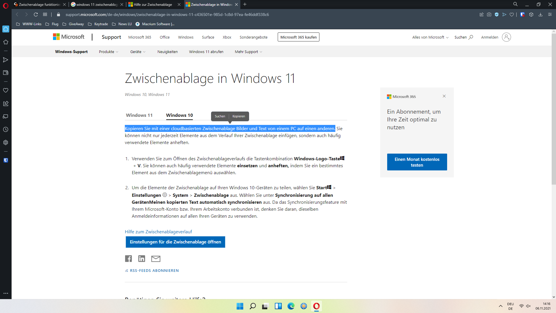Click Einstellungen für die Zwischenablage öffnen button
Image resolution: width=556 pixels, height=313 pixels.
pos(175,242)
